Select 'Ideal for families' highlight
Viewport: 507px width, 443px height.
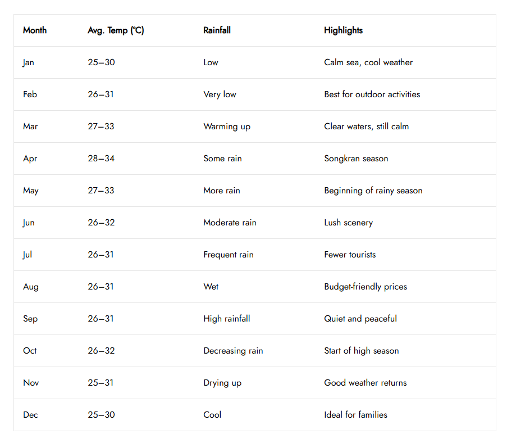[x=355, y=415]
